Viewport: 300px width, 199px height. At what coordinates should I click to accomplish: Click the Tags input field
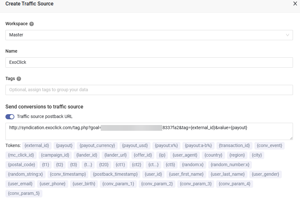[x=149, y=90]
